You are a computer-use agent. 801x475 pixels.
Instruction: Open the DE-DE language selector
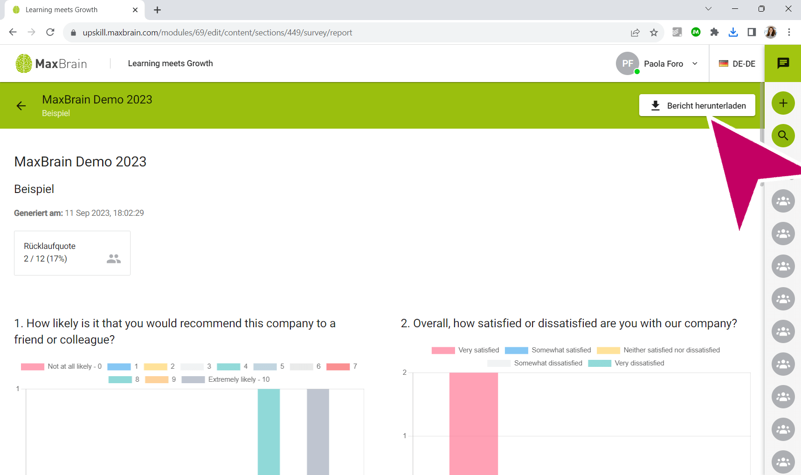pos(737,64)
